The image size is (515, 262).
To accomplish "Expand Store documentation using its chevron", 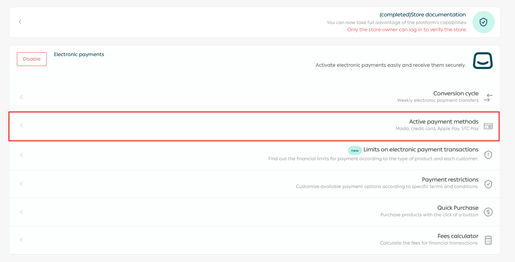I will tap(20, 22).
